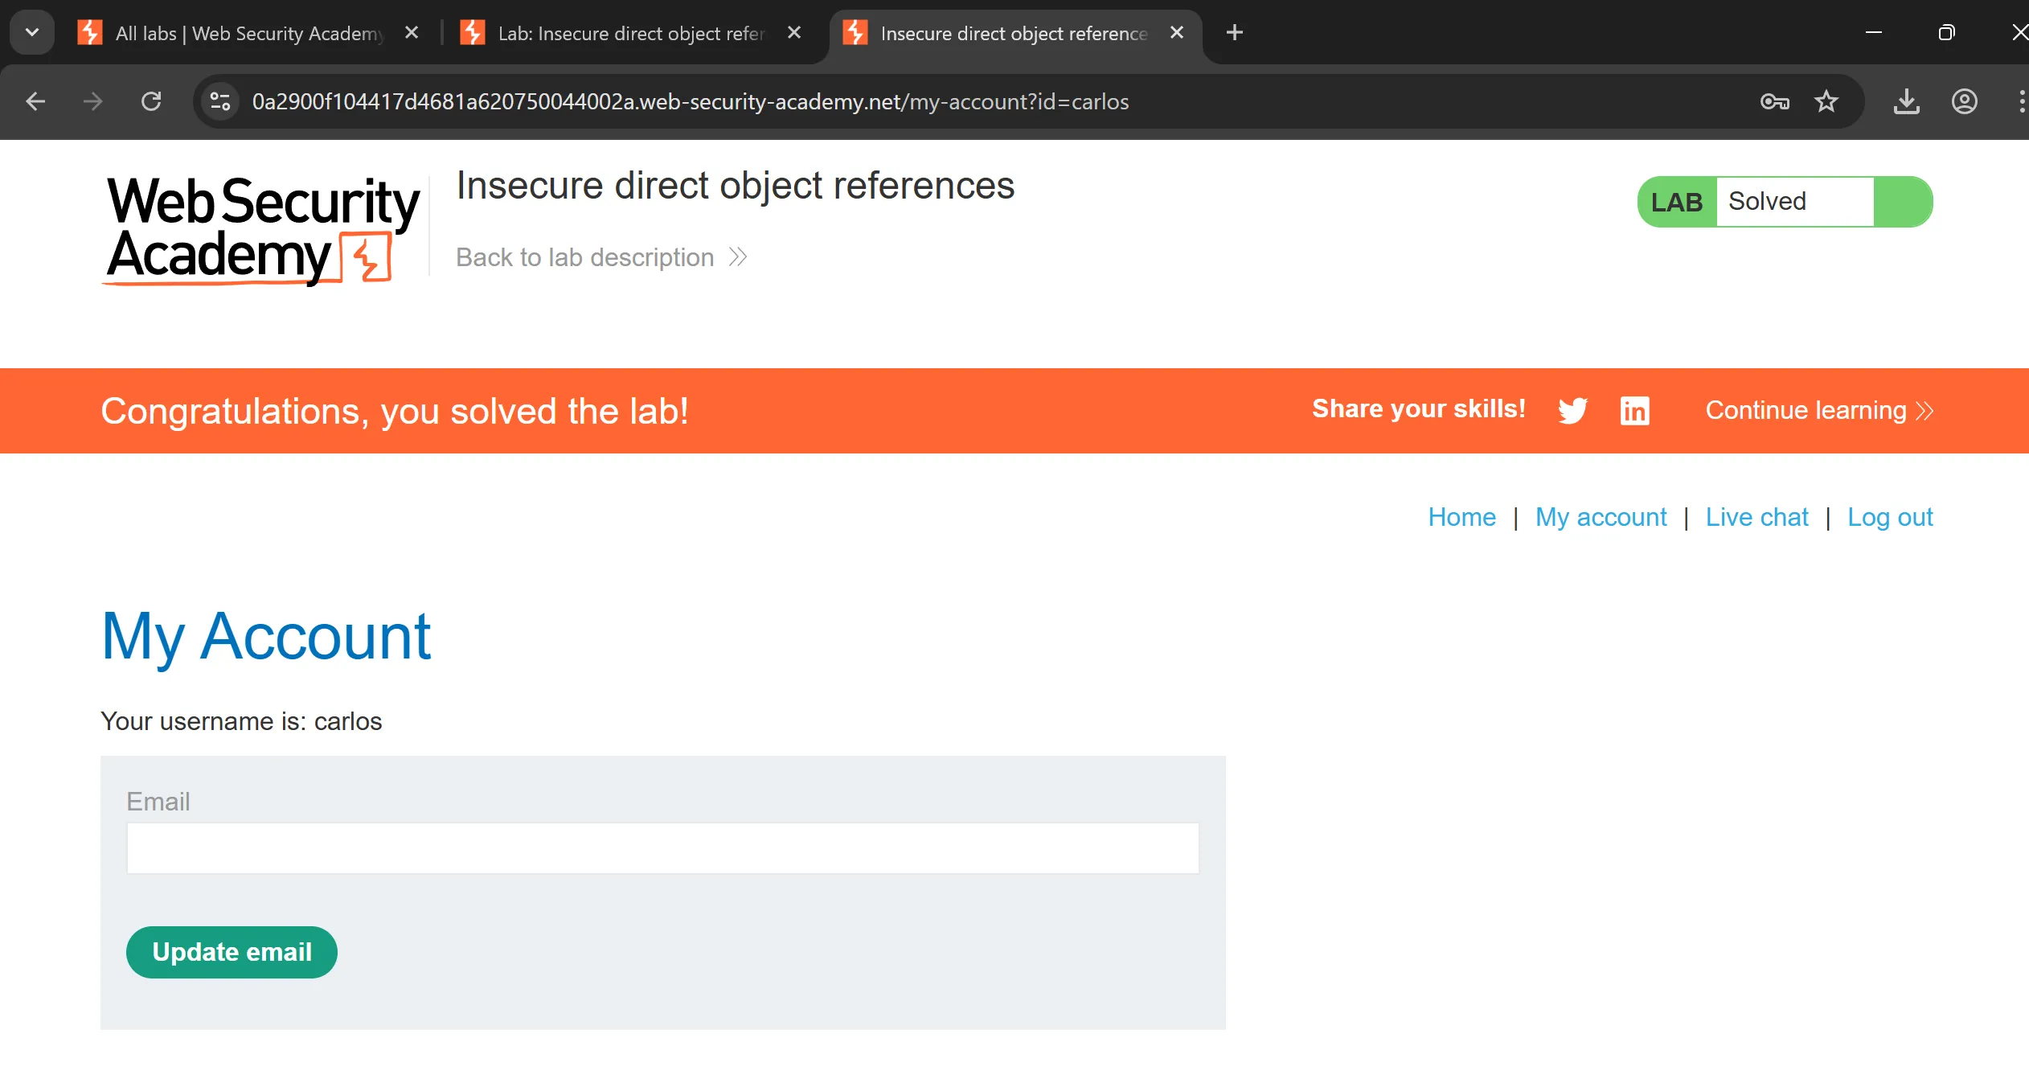The width and height of the screenshot is (2029, 1079).
Task: Expand the tab search dropdown arrow
Action: coord(32,32)
